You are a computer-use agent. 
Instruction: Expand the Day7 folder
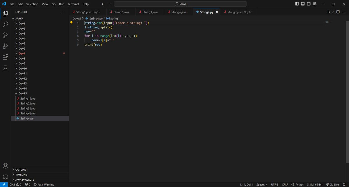22,53
